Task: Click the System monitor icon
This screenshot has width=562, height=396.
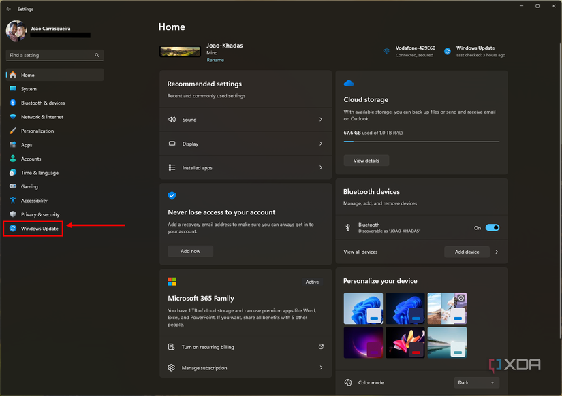Action: click(x=13, y=89)
